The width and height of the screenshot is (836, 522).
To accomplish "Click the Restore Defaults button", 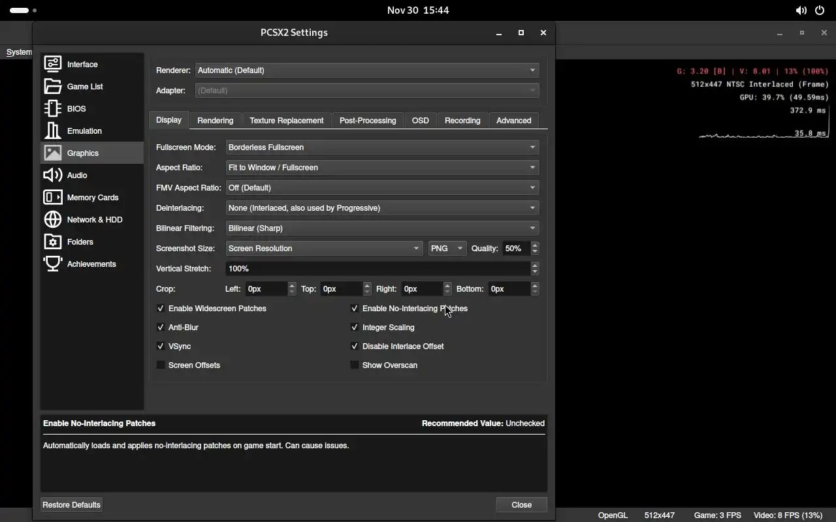I will coord(71,504).
